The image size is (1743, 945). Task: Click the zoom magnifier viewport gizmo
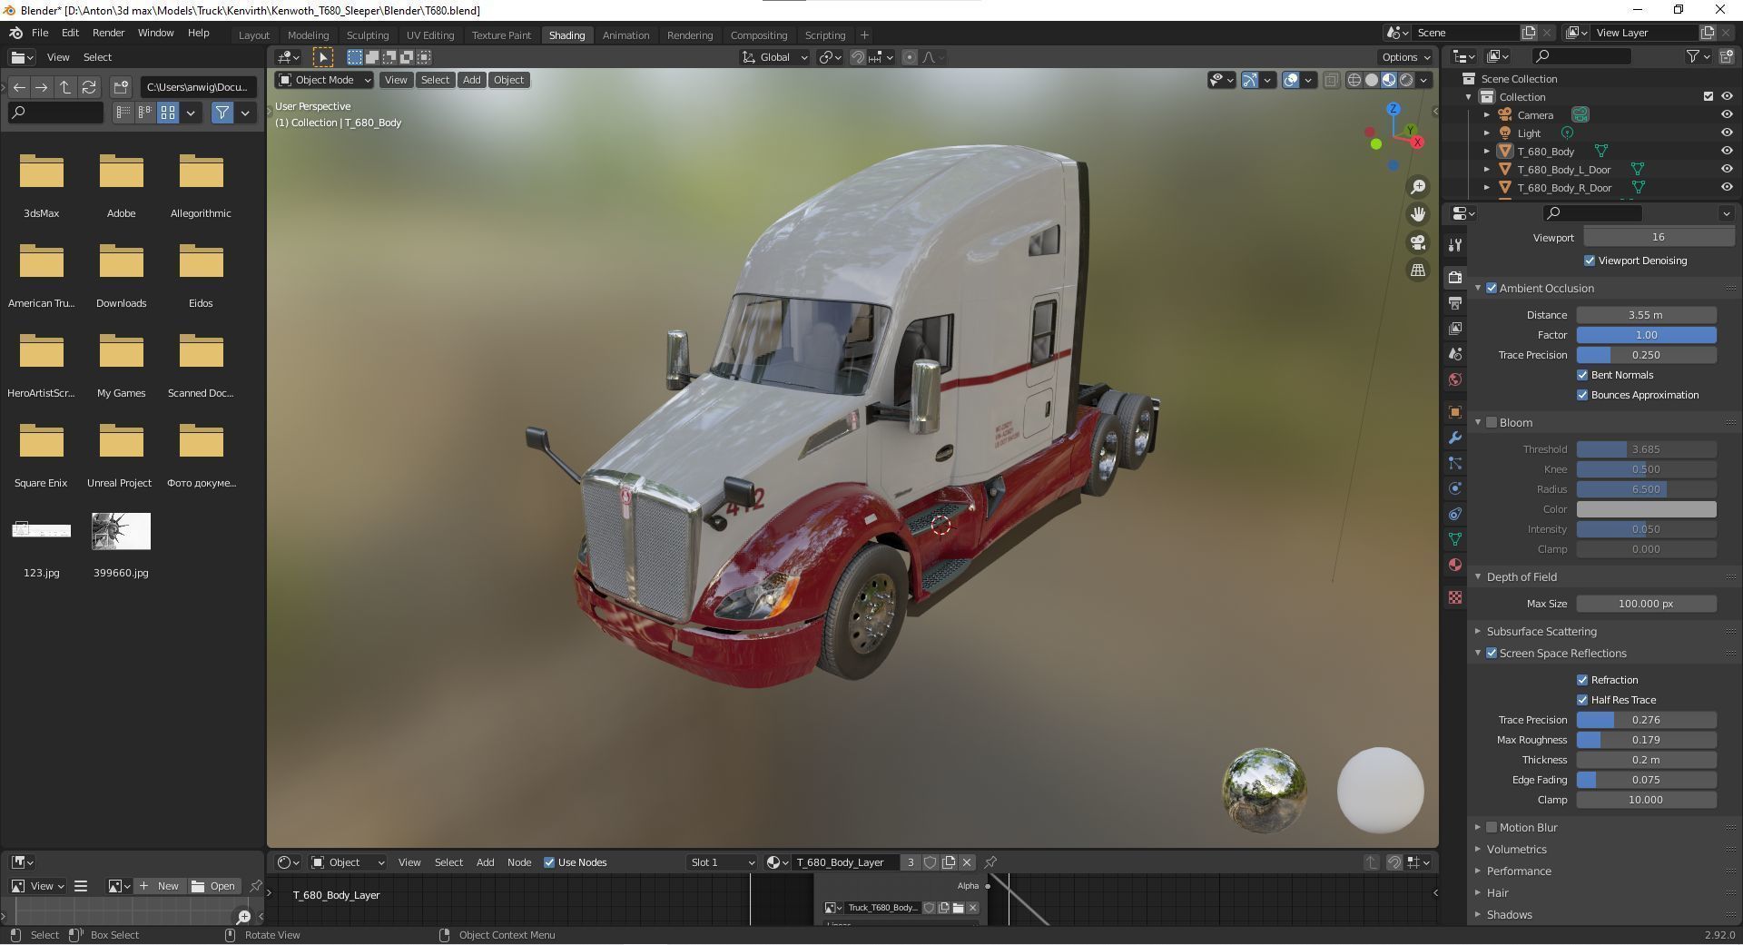pos(1418,187)
